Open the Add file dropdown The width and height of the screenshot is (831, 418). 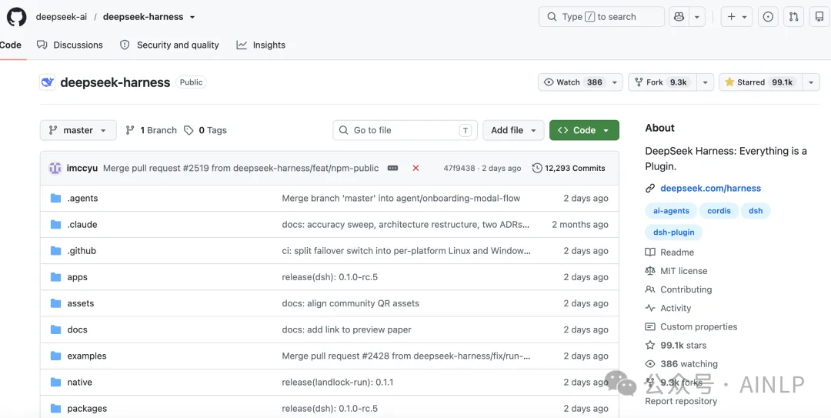pos(513,130)
